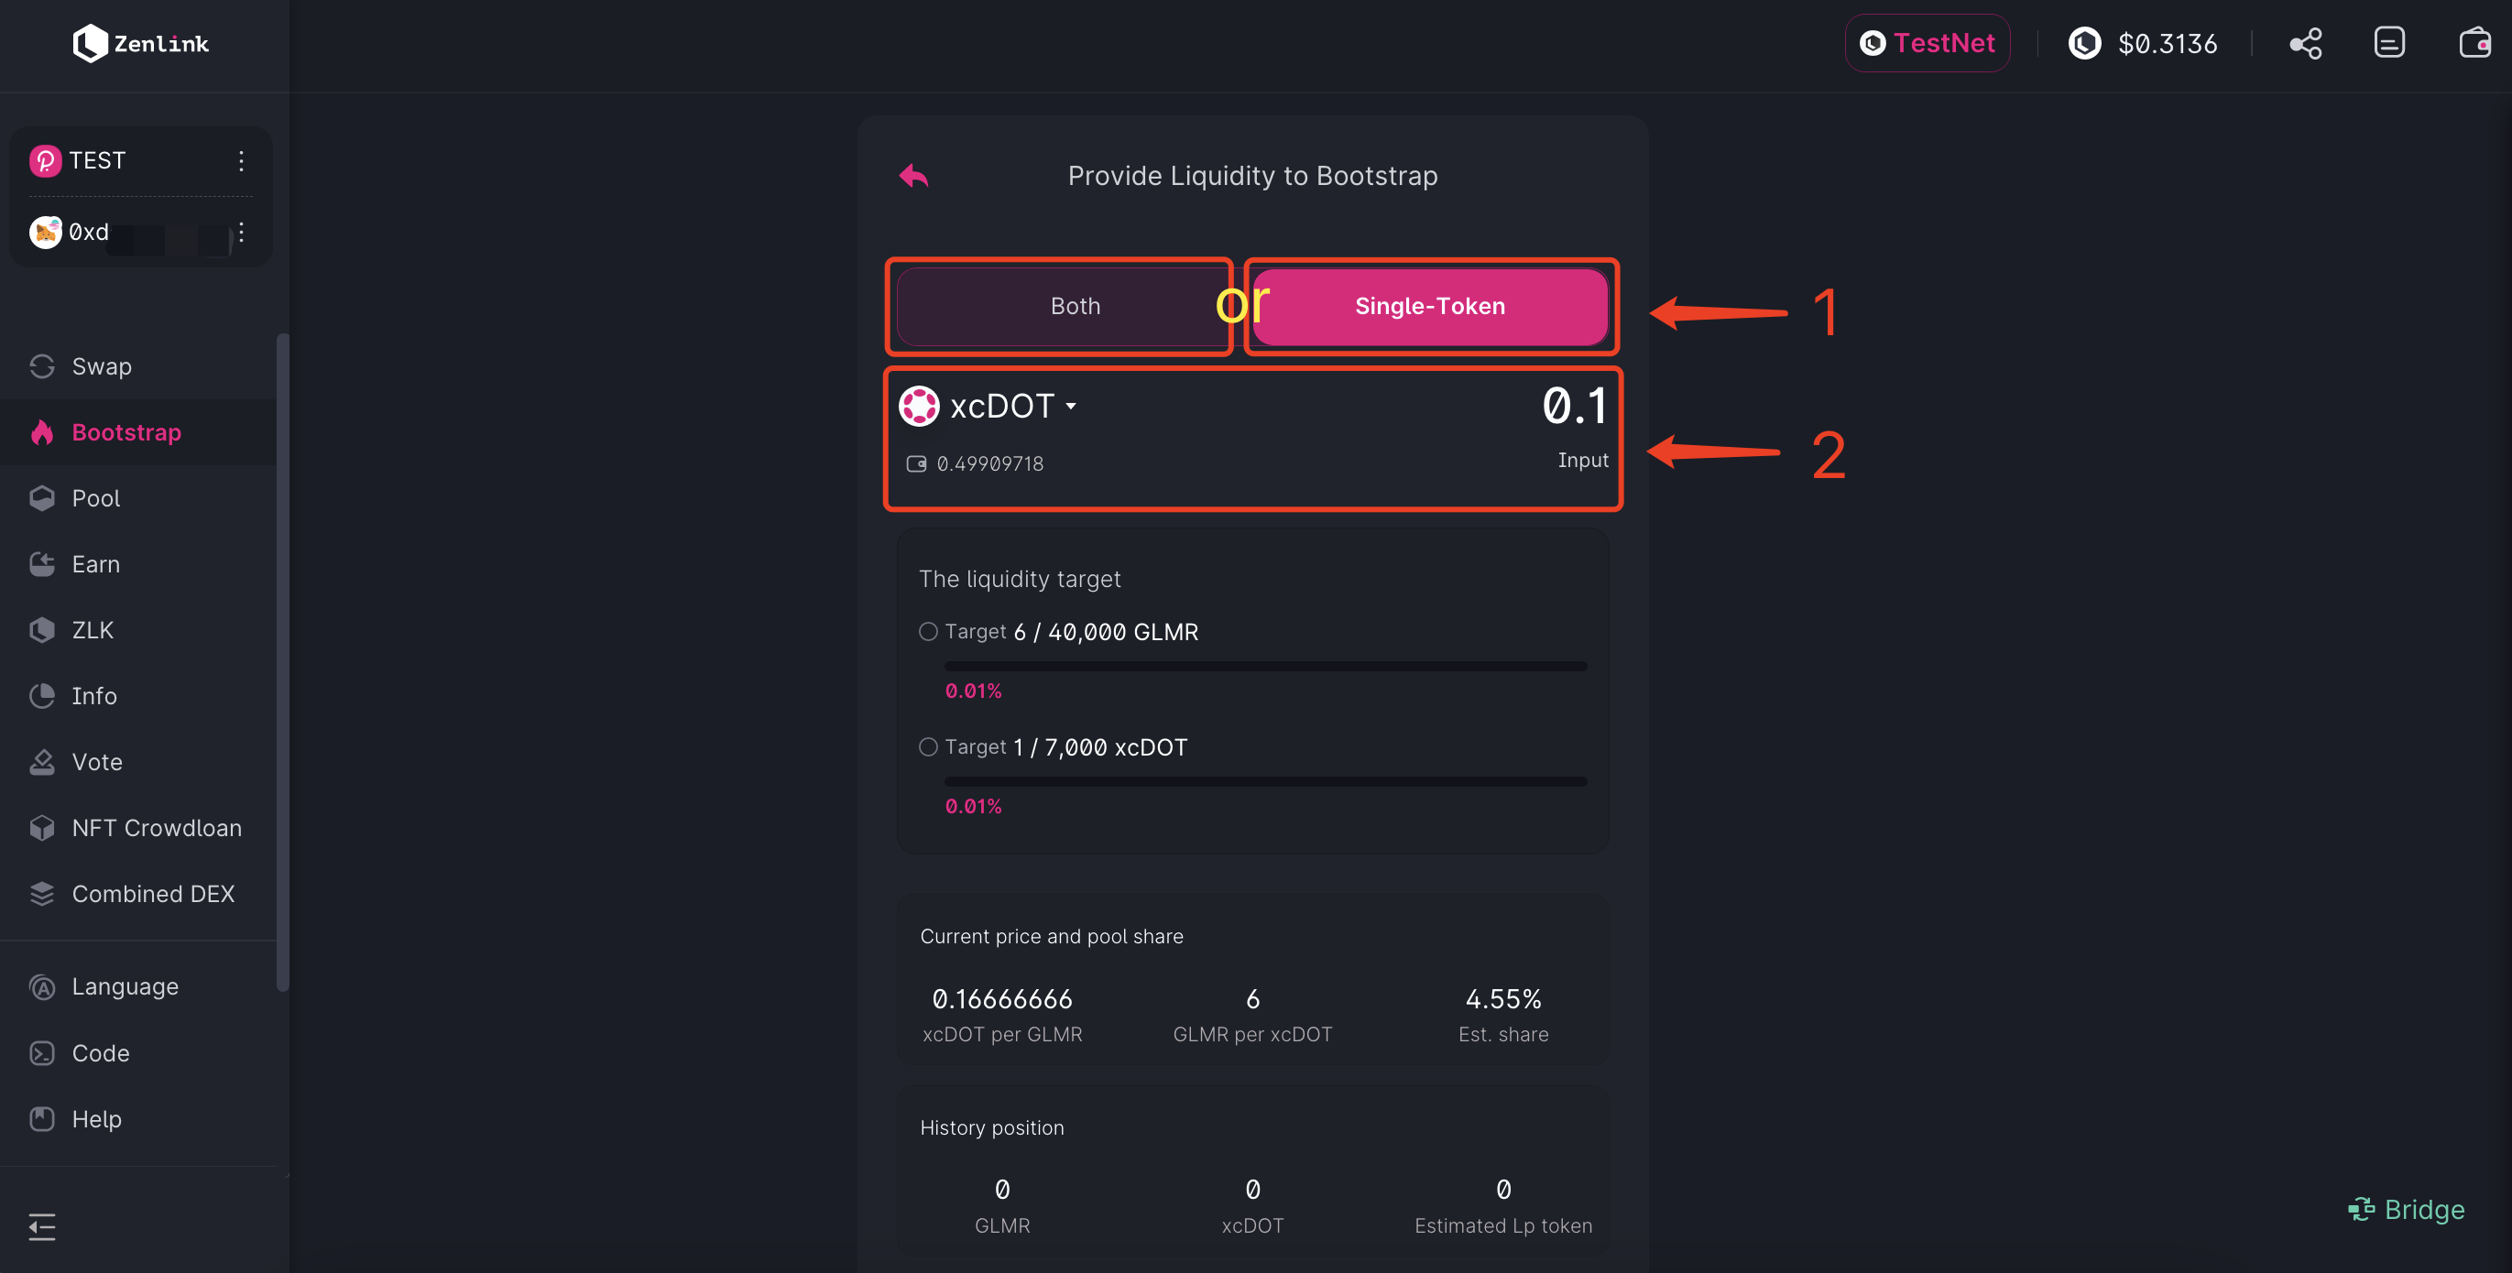Click the wallet balance icon under xcDOT

tap(916, 464)
